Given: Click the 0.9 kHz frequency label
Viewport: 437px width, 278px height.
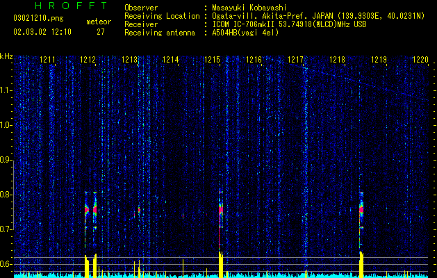Looking at the screenshot, I should pyautogui.click(x=6, y=160).
